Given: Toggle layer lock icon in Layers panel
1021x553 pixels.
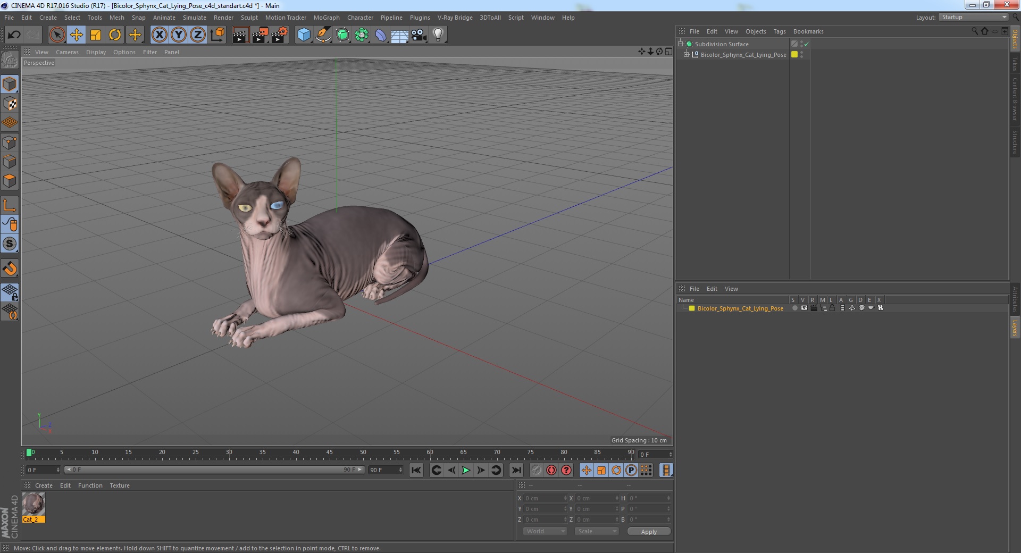Looking at the screenshot, I should pos(832,308).
